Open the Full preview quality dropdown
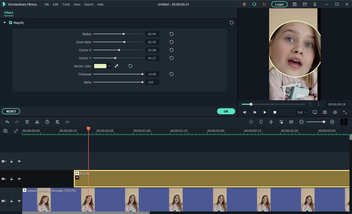 [302, 112]
